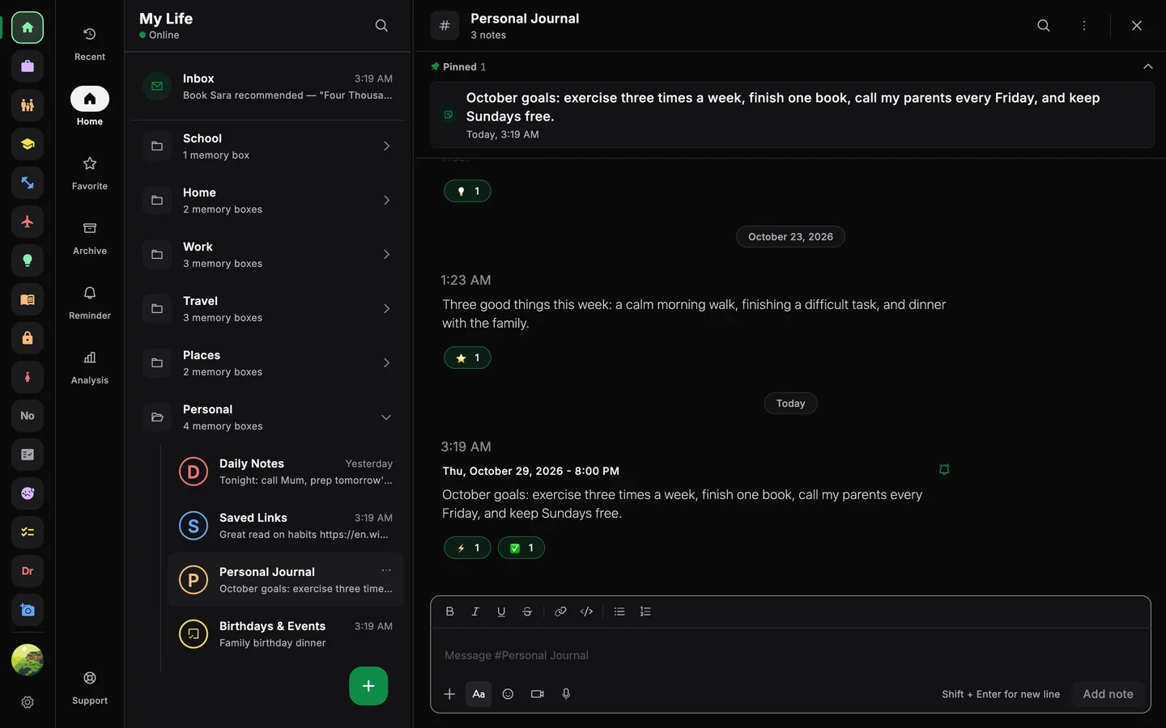Click the Add note button
The width and height of the screenshot is (1166, 728).
[x=1108, y=694]
